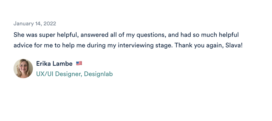Click the word Designlab in the job title
Image resolution: width=272 pixels, height=121 pixels.
tap(98, 74)
